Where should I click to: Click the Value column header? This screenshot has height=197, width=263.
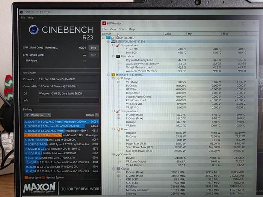point(175,34)
